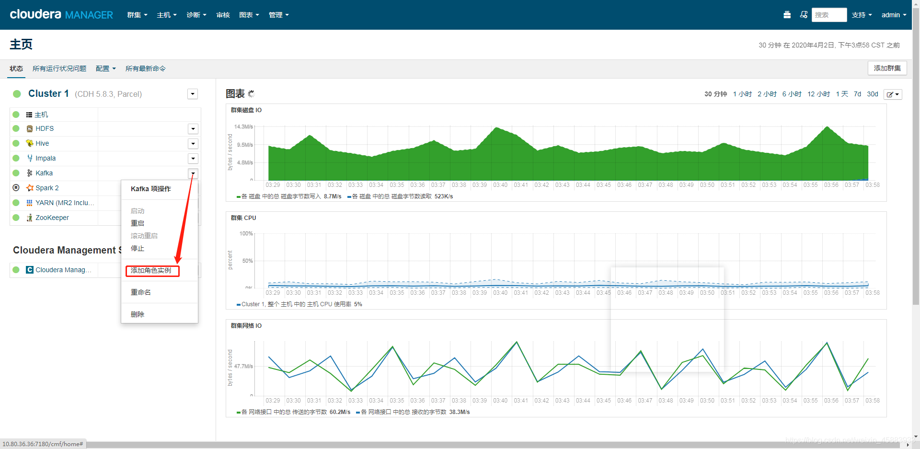Click YARN green health status indicator
Screen dimensions: 920x449
16,203
